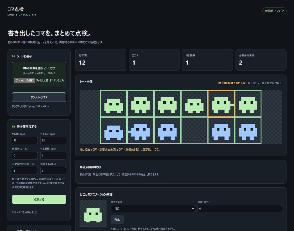The width and height of the screenshot is (294, 231).
Task: Click the 6列 × 2行を点検しました status text
Action: point(25,212)
